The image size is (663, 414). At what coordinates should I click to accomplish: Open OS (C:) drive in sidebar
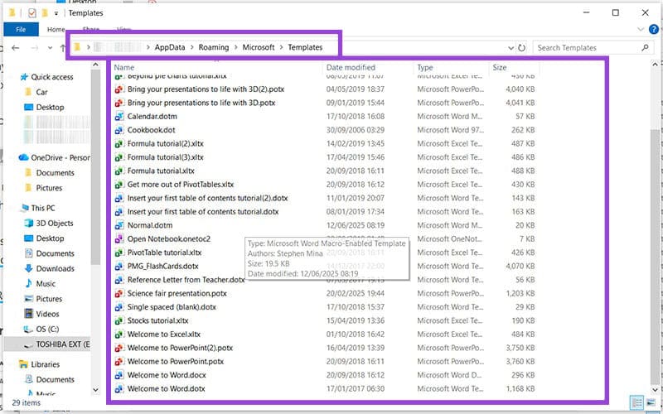pyautogui.click(x=47, y=329)
